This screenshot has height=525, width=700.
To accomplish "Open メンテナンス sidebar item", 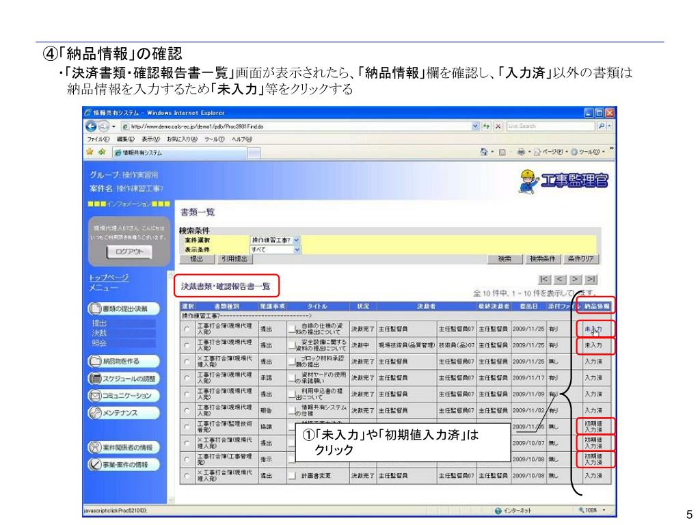I will pos(124,413).
